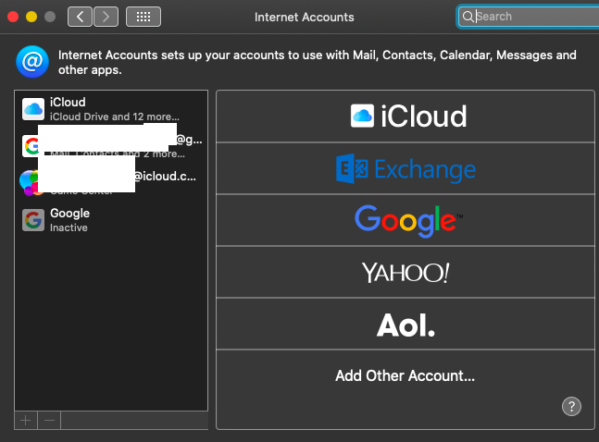The image size is (599, 442).
Task: Open help with the question mark button
Action: [x=571, y=407]
